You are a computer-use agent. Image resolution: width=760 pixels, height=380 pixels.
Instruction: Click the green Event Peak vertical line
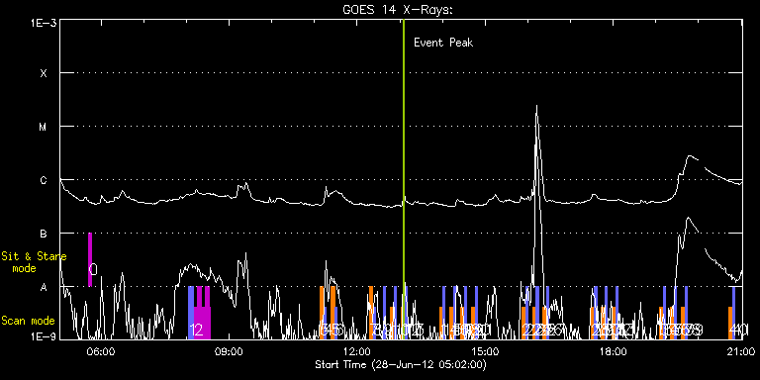pyautogui.click(x=404, y=179)
